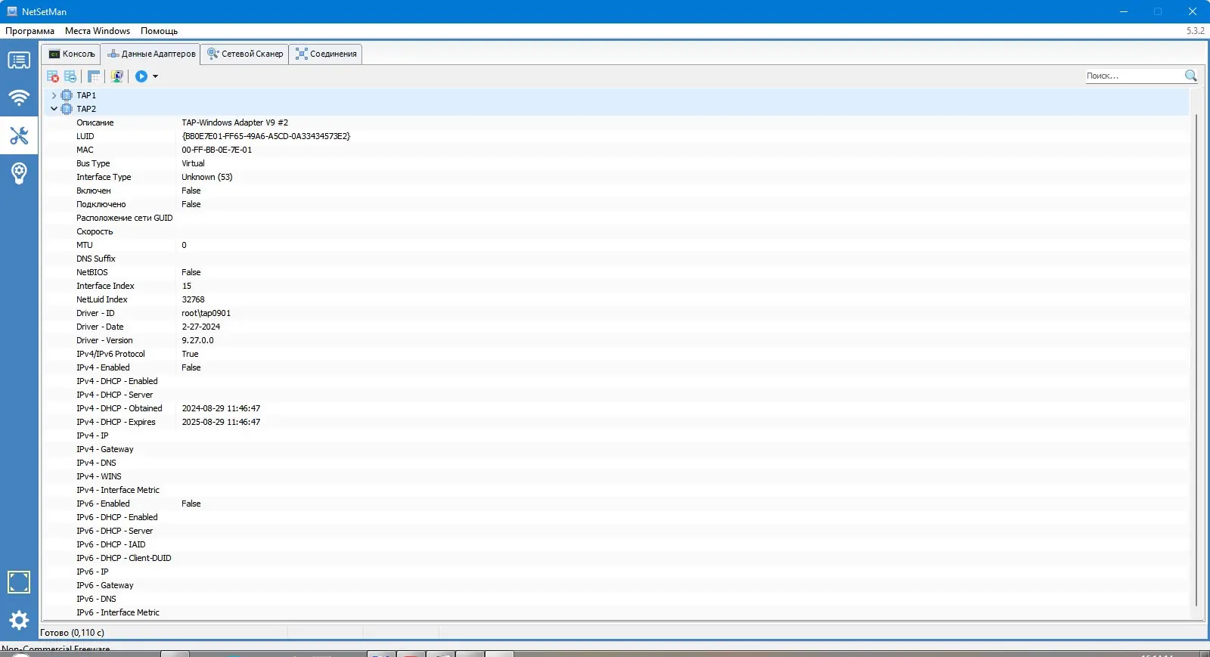This screenshot has width=1210, height=657.
Task: Click the table layout toolbar icon
Action: click(x=94, y=76)
